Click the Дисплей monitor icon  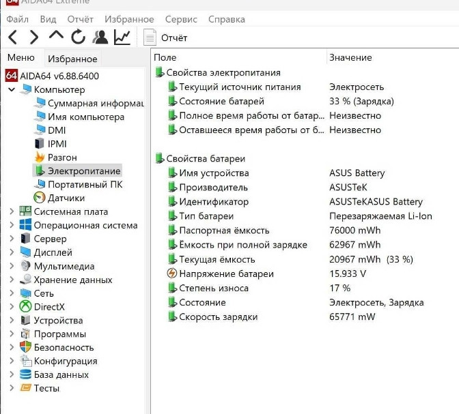coord(25,252)
